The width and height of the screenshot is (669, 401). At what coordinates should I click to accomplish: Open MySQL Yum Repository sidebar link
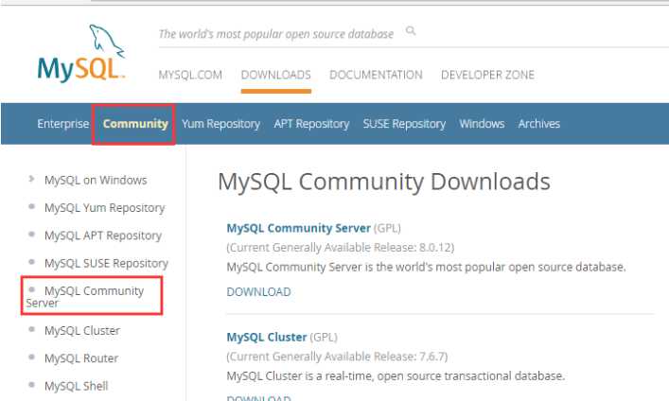coord(104,208)
